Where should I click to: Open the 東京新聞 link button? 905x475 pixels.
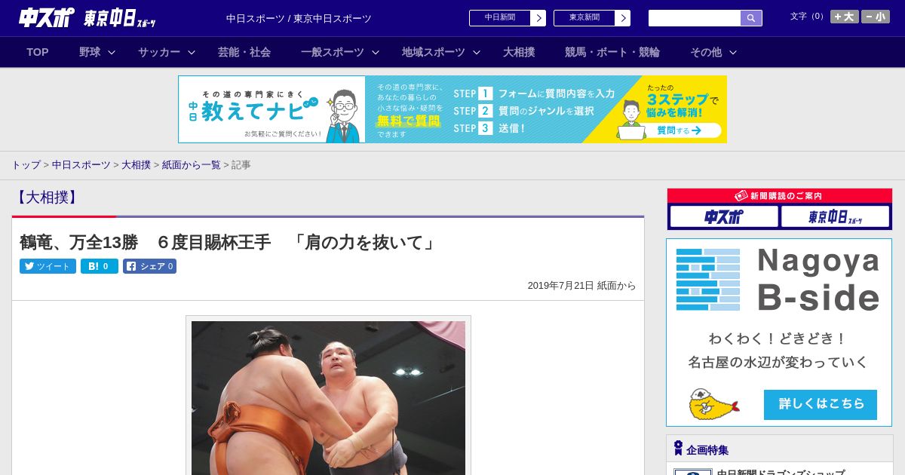pyautogui.click(x=584, y=18)
